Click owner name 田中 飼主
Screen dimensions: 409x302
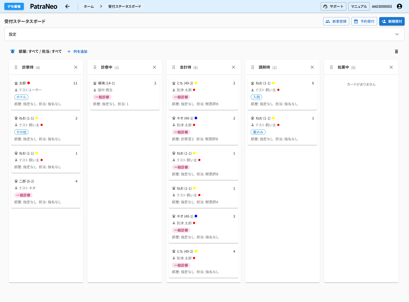[105, 90]
